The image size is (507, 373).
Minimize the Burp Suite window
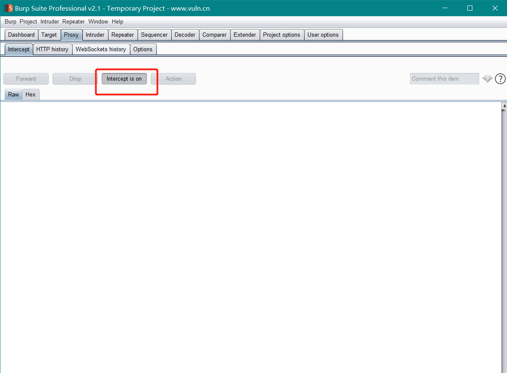click(445, 8)
